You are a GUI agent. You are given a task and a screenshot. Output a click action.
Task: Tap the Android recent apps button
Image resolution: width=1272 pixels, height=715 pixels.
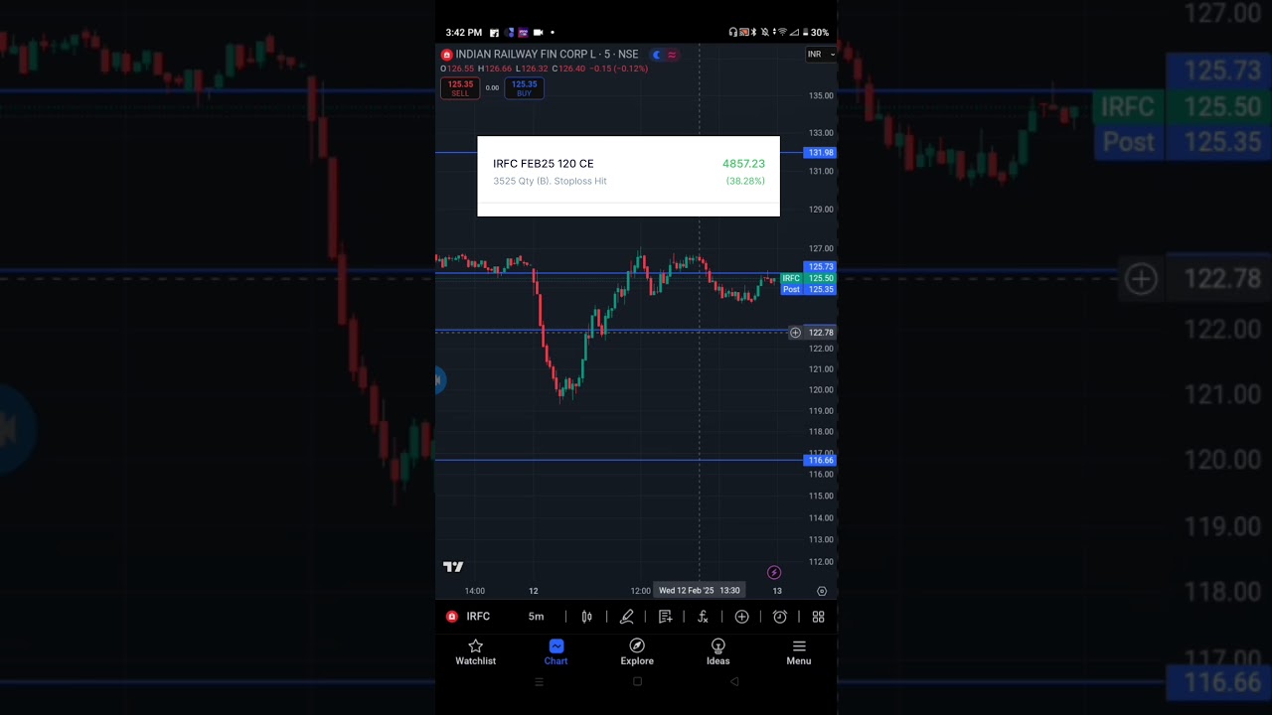tap(540, 682)
